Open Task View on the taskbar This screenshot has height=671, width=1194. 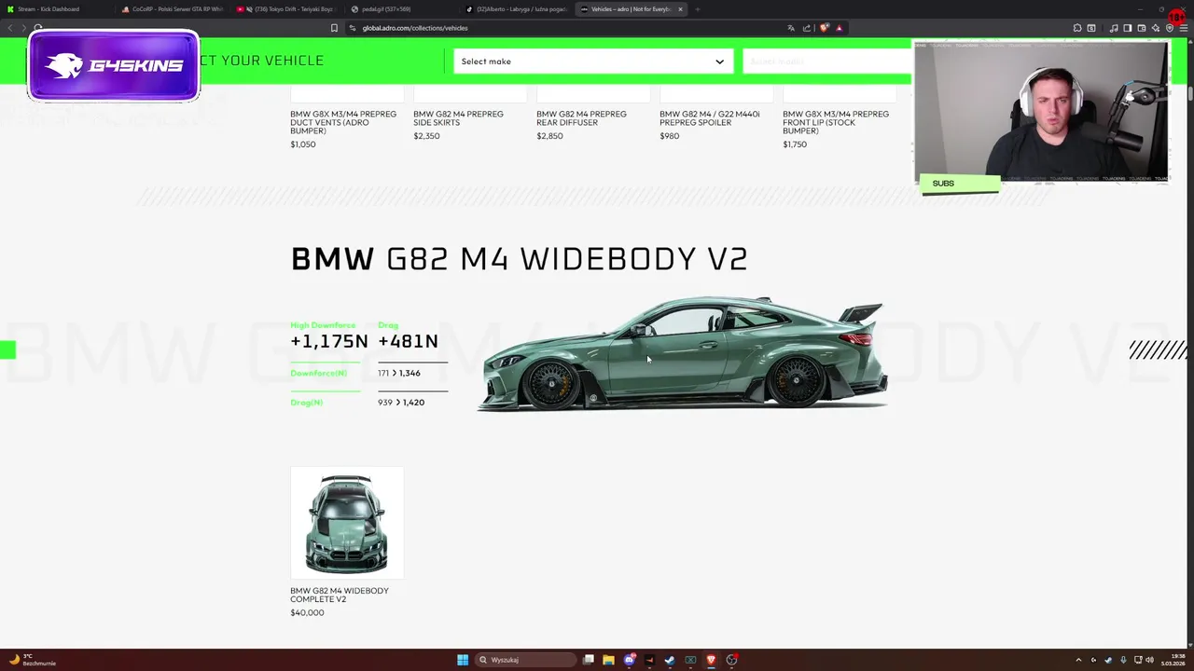pyautogui.click(x=589, y=660)
